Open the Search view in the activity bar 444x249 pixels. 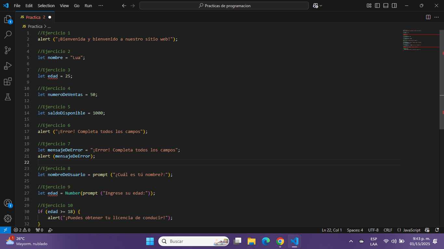coord(8,35)
